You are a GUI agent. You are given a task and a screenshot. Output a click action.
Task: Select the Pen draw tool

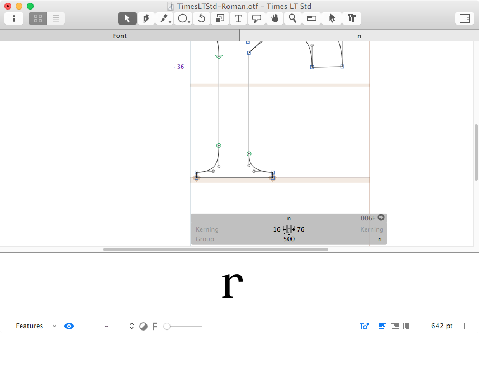pos(145,18)
